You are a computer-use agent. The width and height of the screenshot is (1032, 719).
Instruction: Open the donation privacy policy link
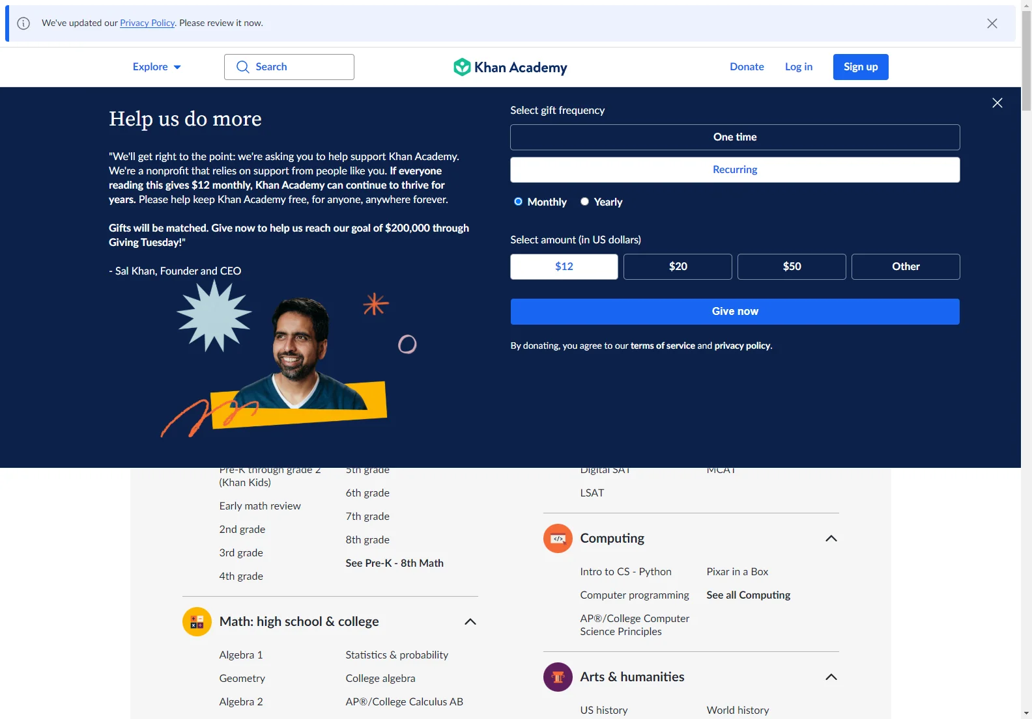coord(742,346)
